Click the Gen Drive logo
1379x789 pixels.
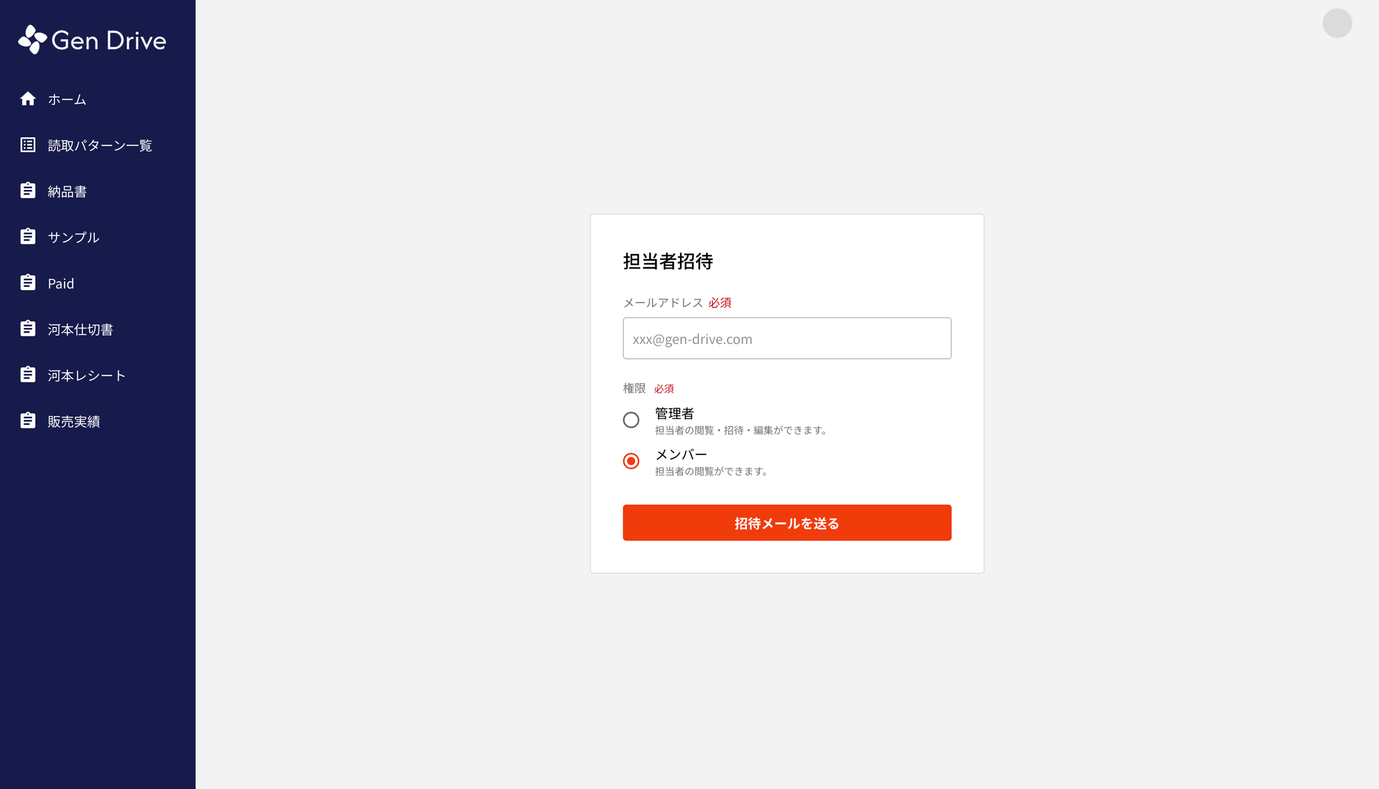(x=92, y=40)
